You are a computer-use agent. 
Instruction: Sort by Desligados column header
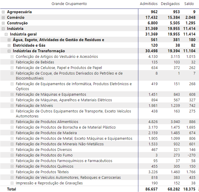(170, 4)
